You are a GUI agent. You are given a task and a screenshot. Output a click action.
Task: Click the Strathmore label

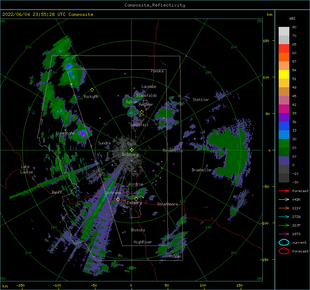tap(167, 204)
